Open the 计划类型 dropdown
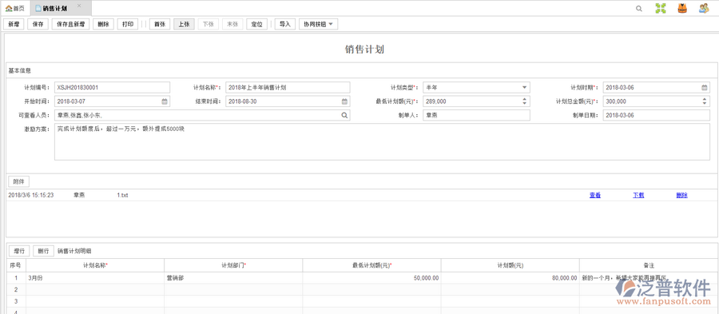 pos(524,88)
